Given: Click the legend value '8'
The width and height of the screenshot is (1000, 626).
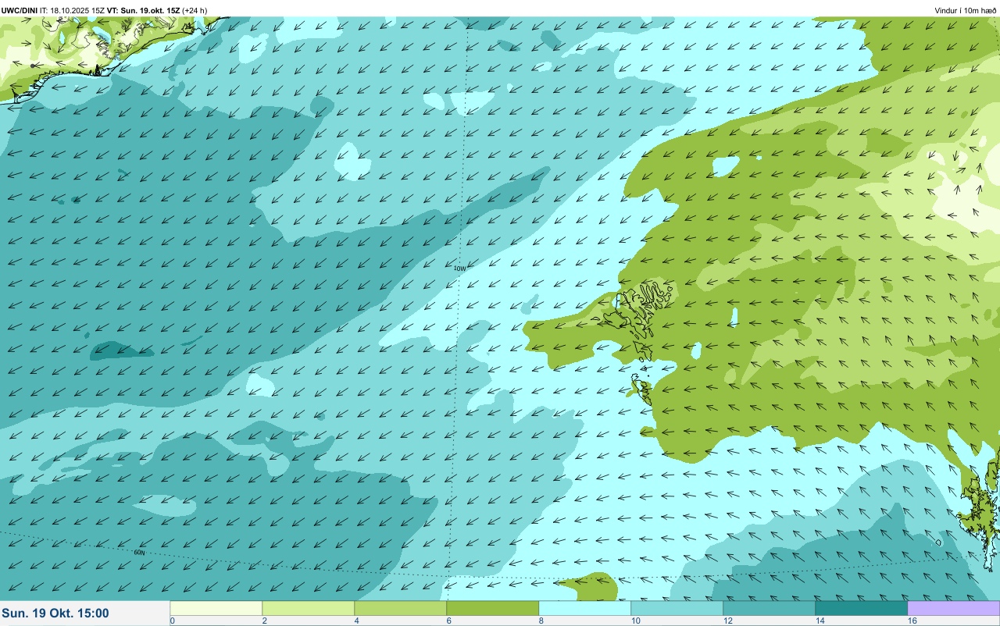Looking at the screenshot, I should (541, 621).
